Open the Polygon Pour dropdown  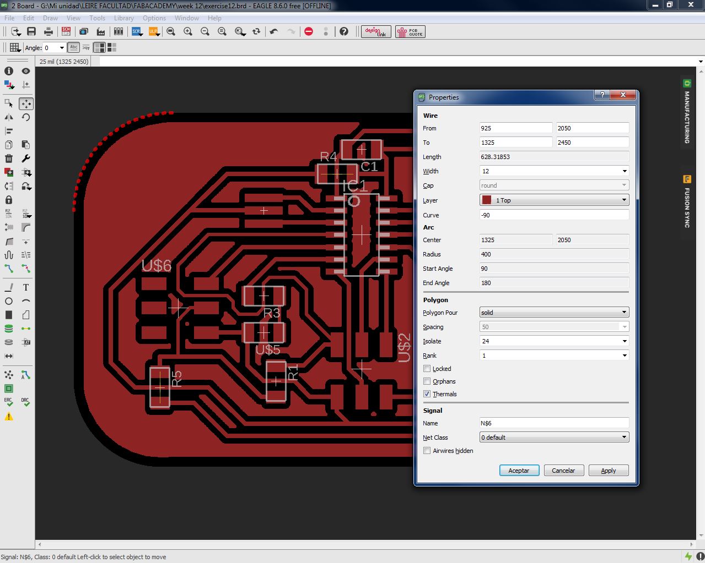click(554, 313)
